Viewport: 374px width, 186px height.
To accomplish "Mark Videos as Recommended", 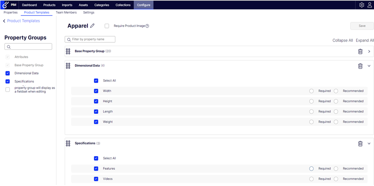I will [336, 179].
